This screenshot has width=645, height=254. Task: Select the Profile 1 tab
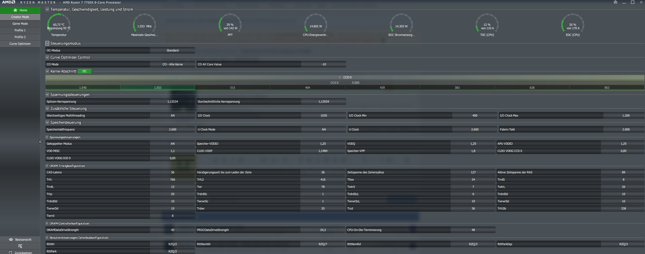pos(20,30)
